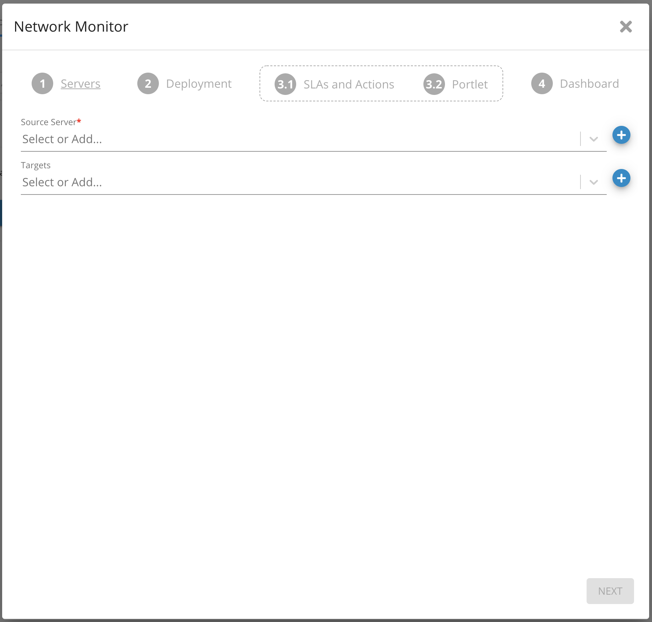Viewport: 652px width, 622px height.
Task: Open the Servers step link
Action: (81, 83)
